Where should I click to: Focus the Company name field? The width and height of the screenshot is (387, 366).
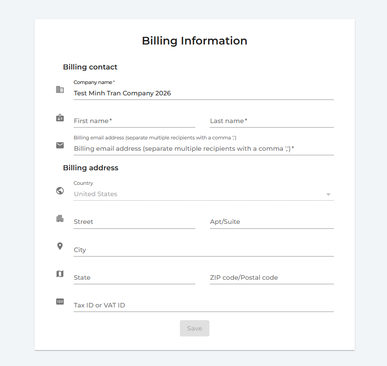203,93
